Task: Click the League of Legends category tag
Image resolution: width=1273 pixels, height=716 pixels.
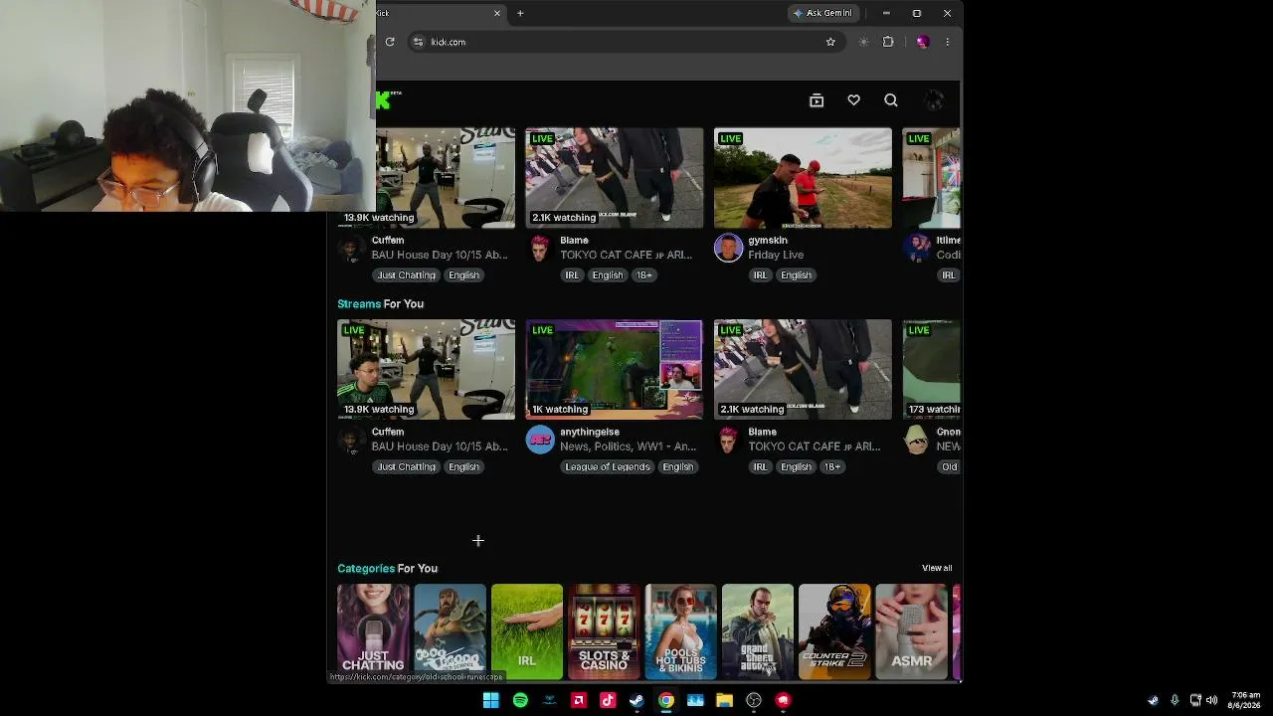Action: 608,466
